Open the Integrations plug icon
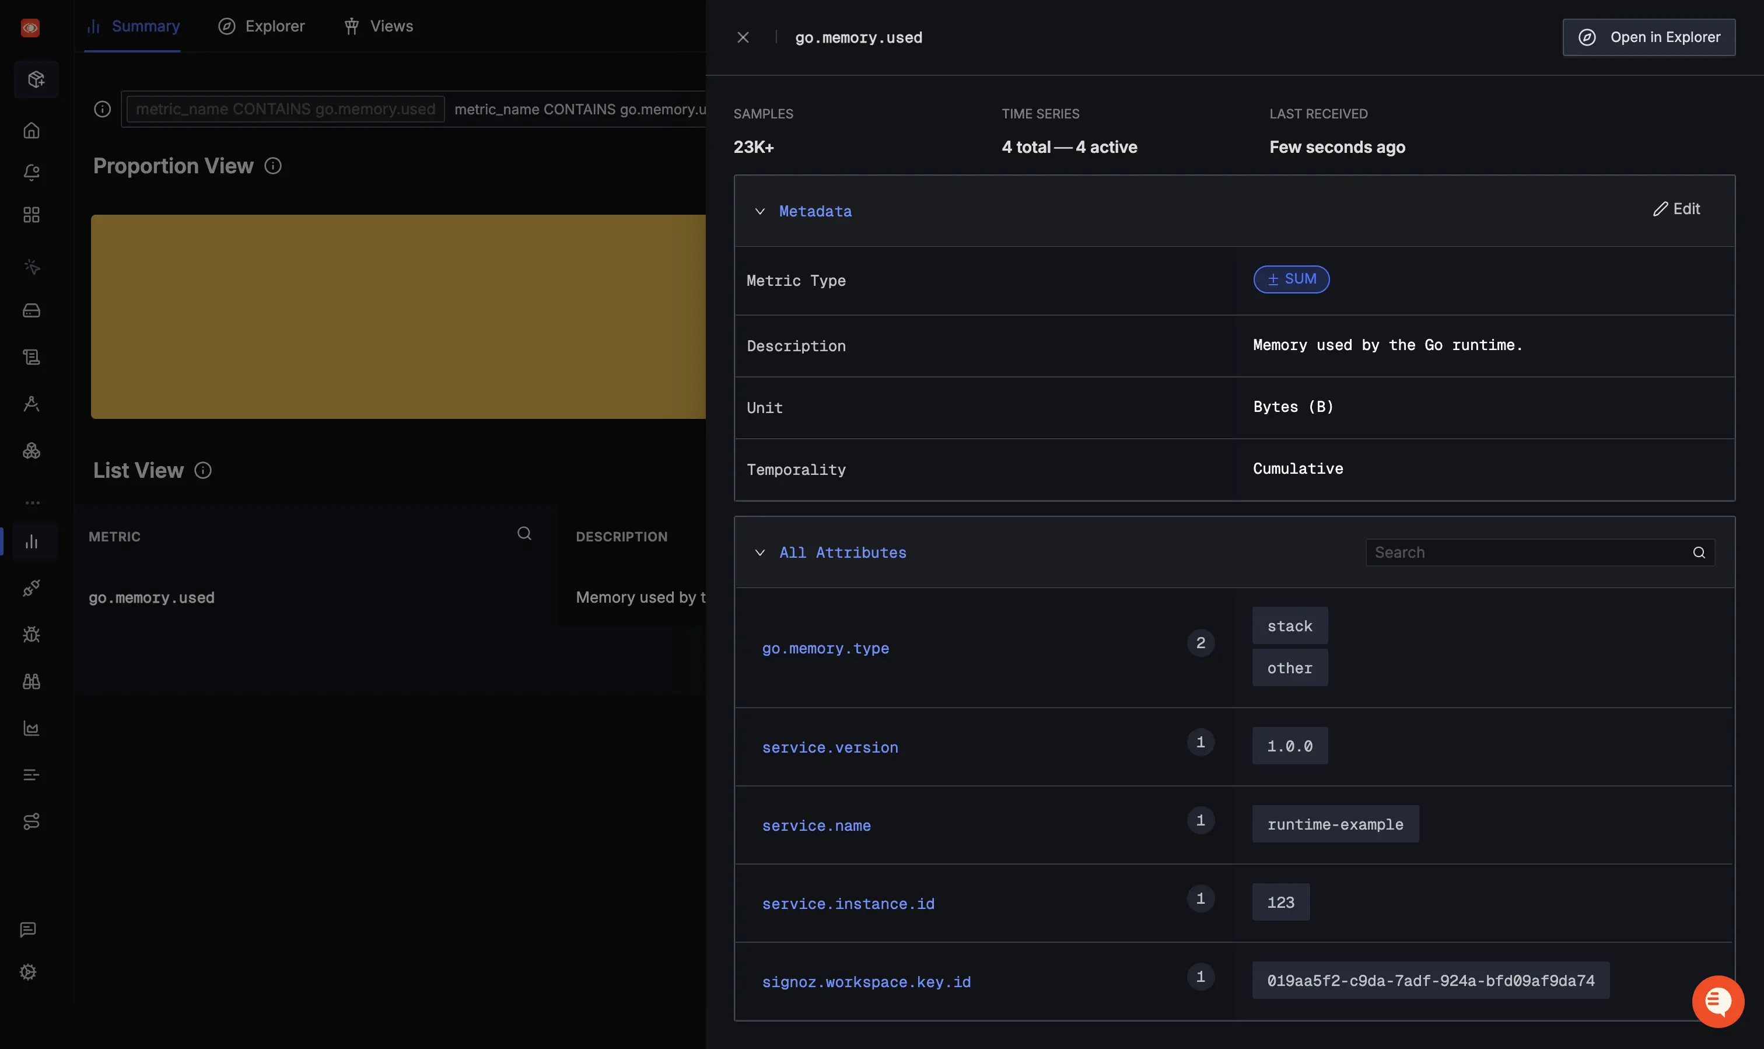 pyautogui.click(x=32, y=588)
